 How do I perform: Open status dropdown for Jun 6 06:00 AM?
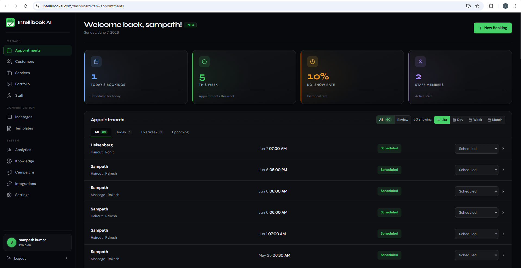point(477,213)
